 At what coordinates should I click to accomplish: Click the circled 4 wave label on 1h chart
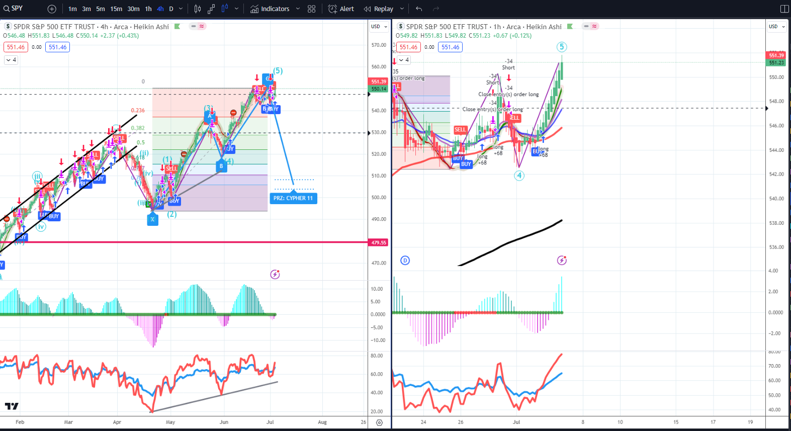pyautogui.click(x=519, y=176)
